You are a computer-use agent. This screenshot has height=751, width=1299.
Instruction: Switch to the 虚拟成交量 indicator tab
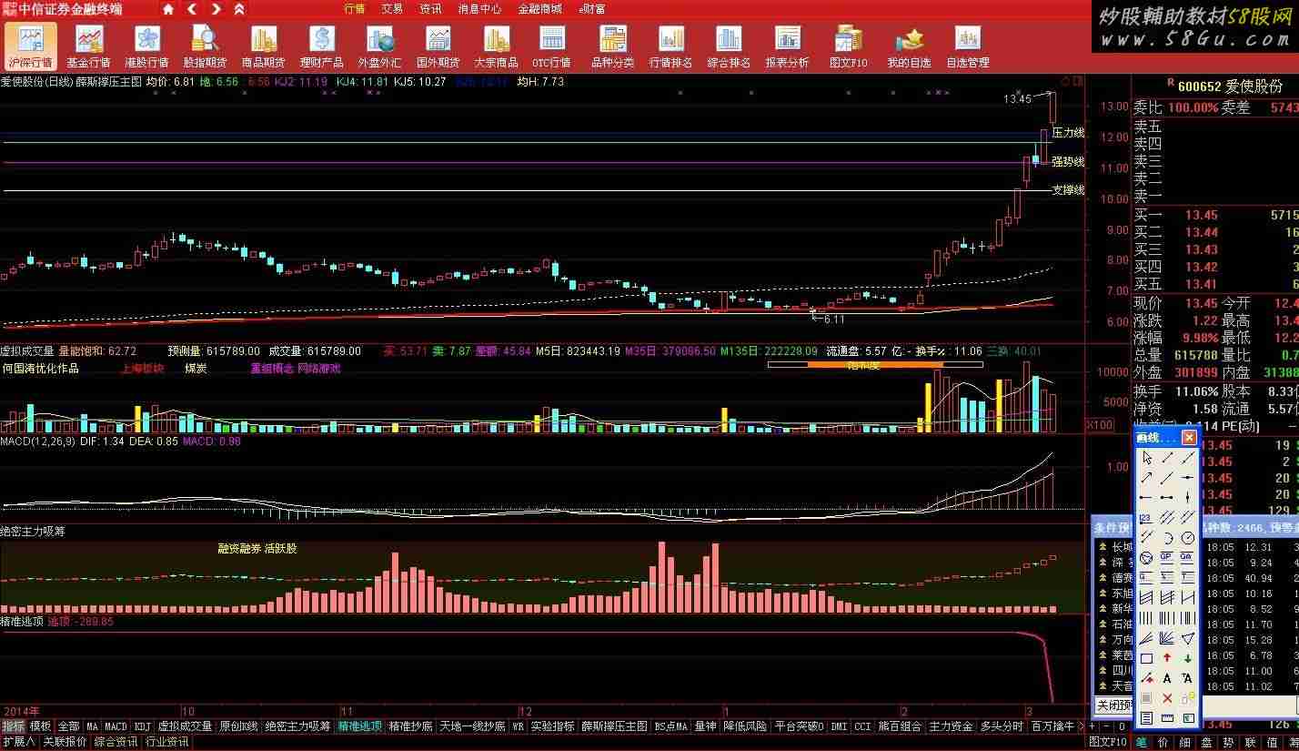(x=185, y=726)
